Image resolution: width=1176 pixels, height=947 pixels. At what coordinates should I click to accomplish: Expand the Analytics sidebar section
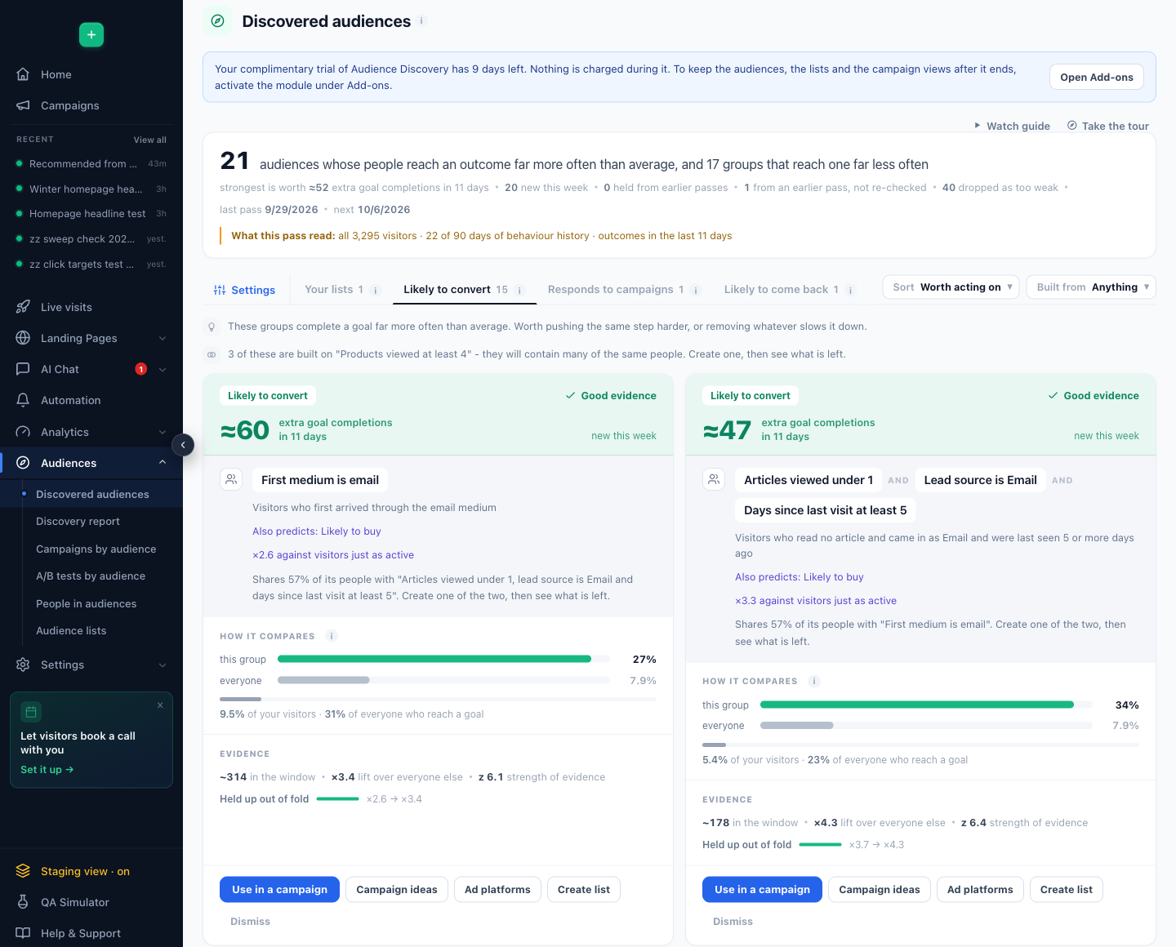point(163,432)
